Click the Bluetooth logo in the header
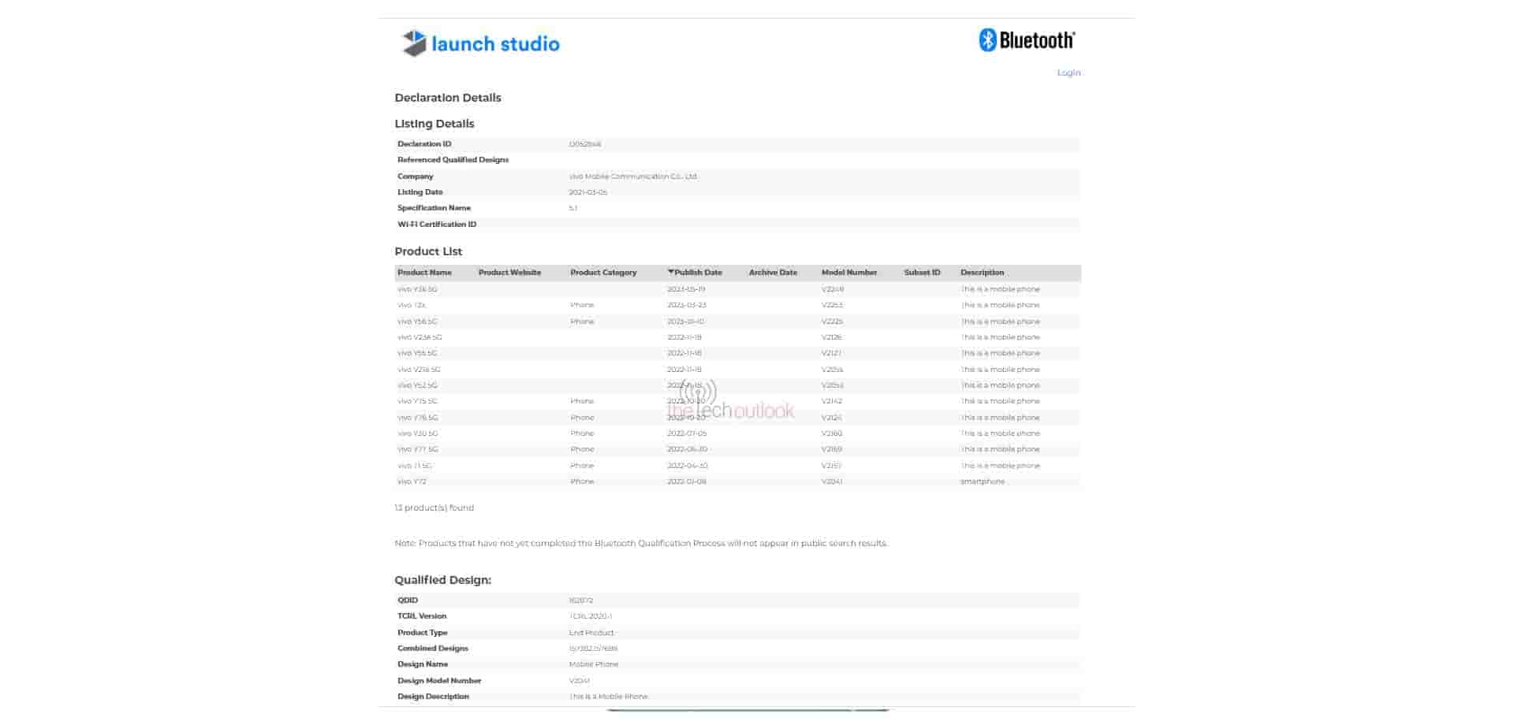The image size is (1514, 725). tap(1027, 40)
